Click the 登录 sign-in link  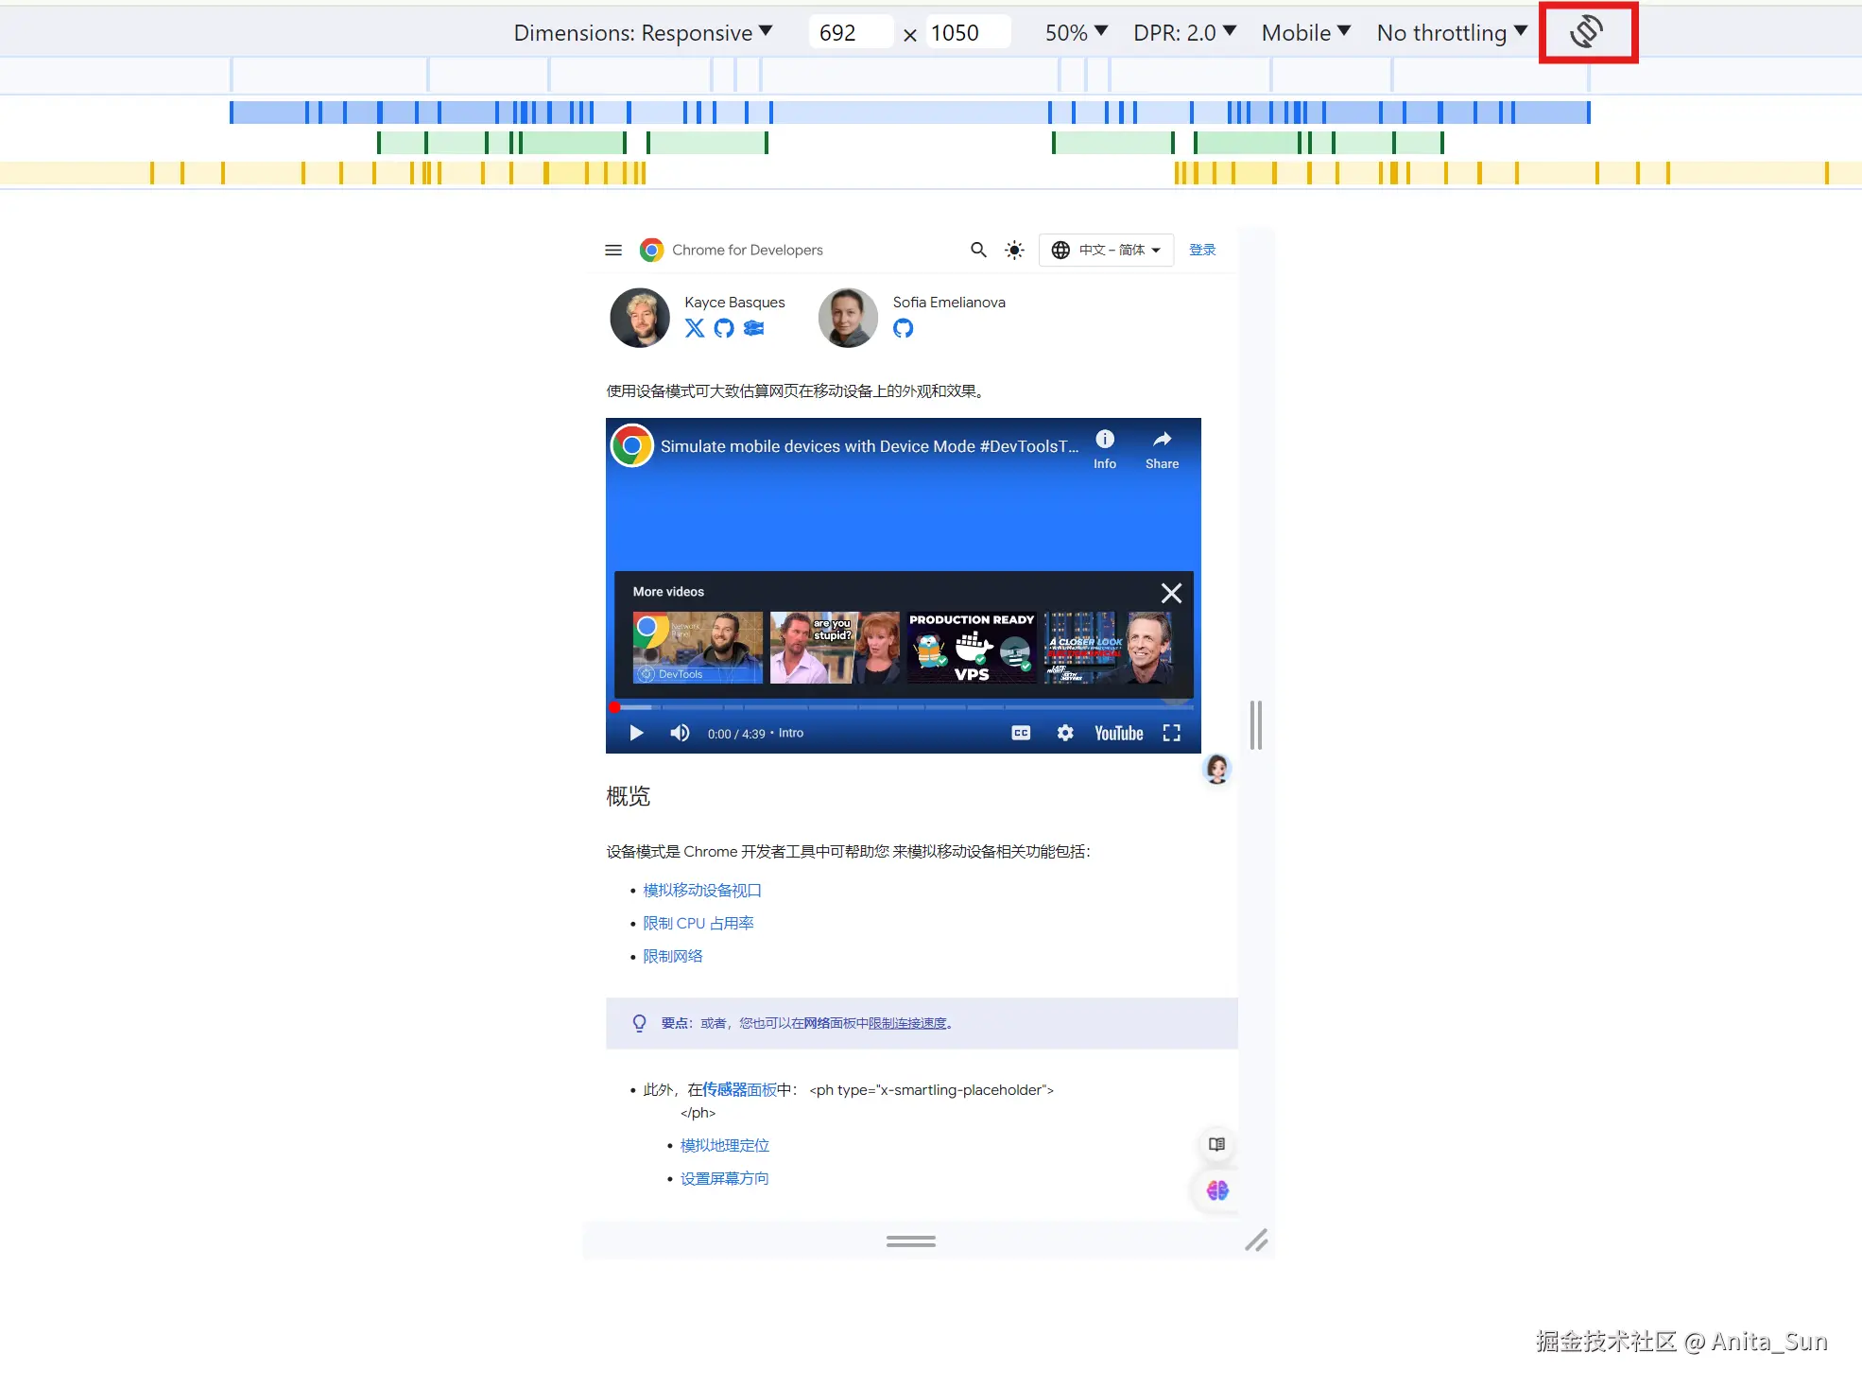(1202, 250)
